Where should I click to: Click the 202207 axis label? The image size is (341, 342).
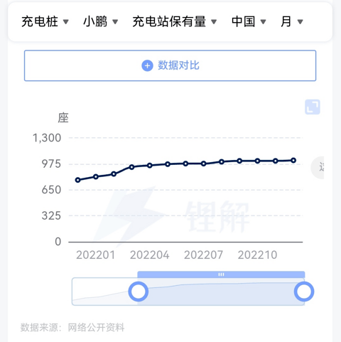point(203,255)
